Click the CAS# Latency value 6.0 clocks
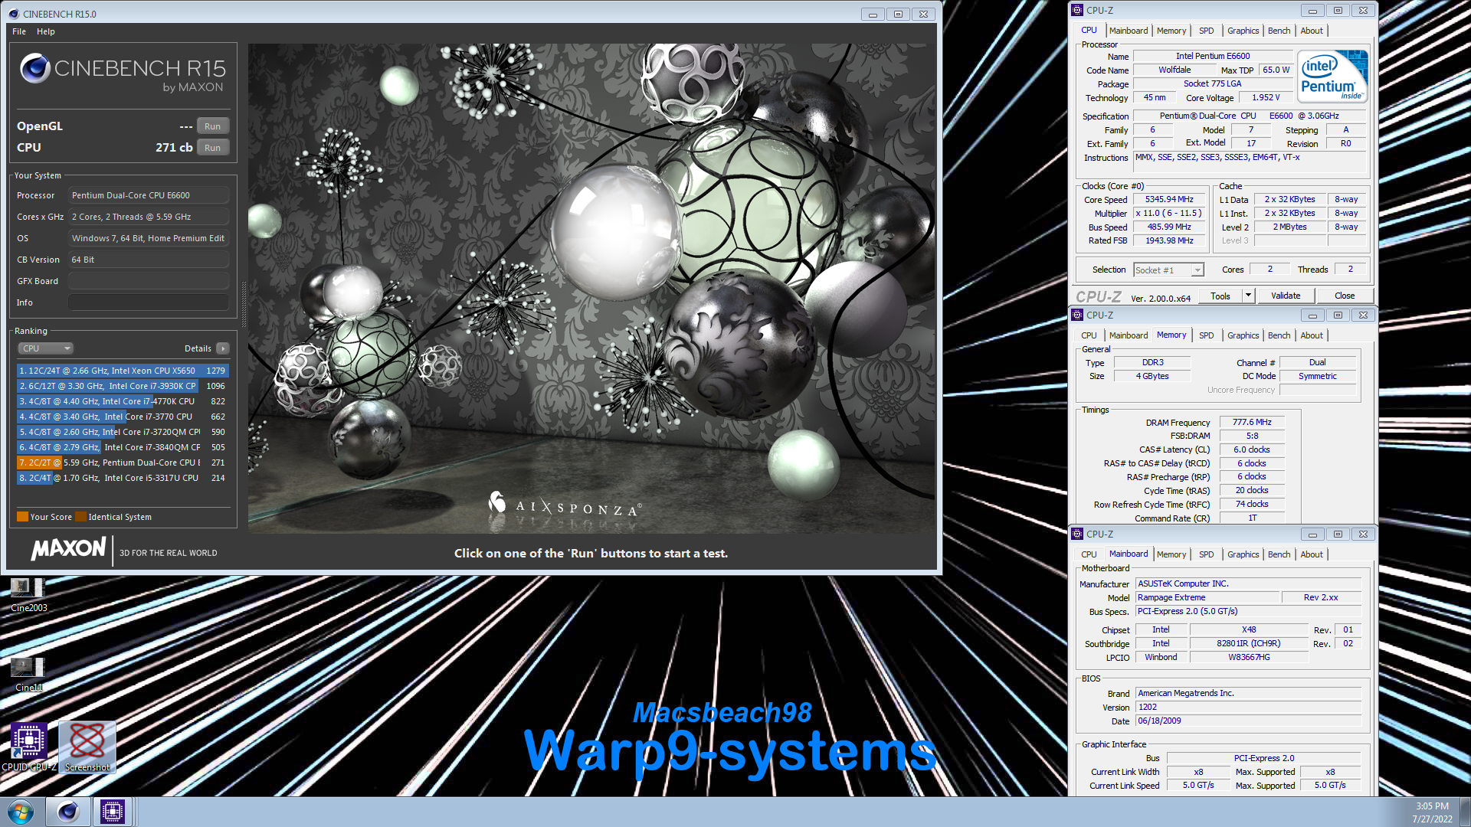Image resolution: width=1471 pixels, height=827 pixels. [x=1252, y=449]
